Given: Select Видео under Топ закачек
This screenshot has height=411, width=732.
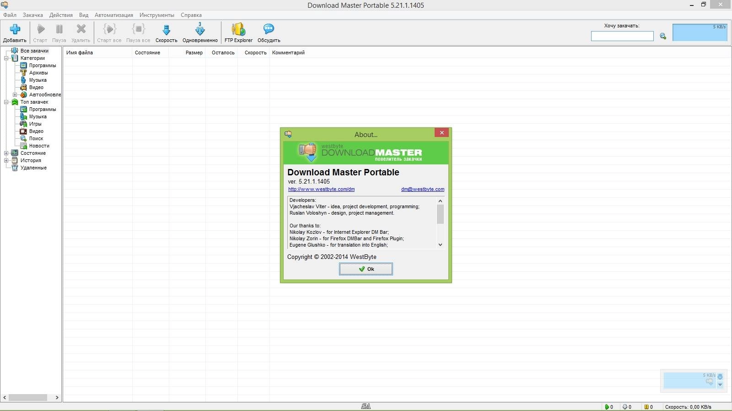Looking at the screenshot, I should [x=37, y=131].
